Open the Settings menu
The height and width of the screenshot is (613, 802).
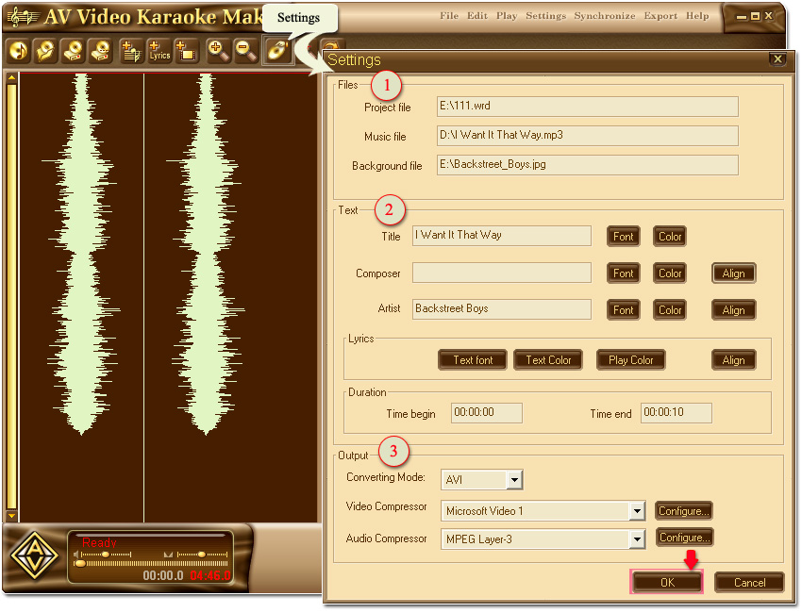tap(545, 15)
